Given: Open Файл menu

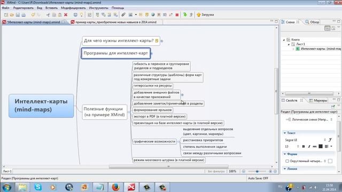Looking at the screenshot, I should tap(5, 8).
